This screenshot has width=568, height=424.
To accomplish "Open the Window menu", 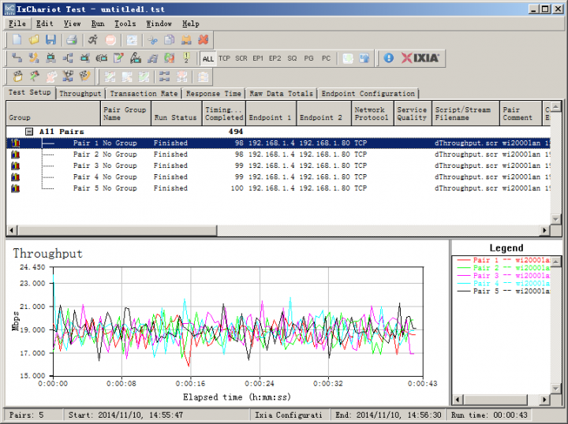I will pos(159,24).
